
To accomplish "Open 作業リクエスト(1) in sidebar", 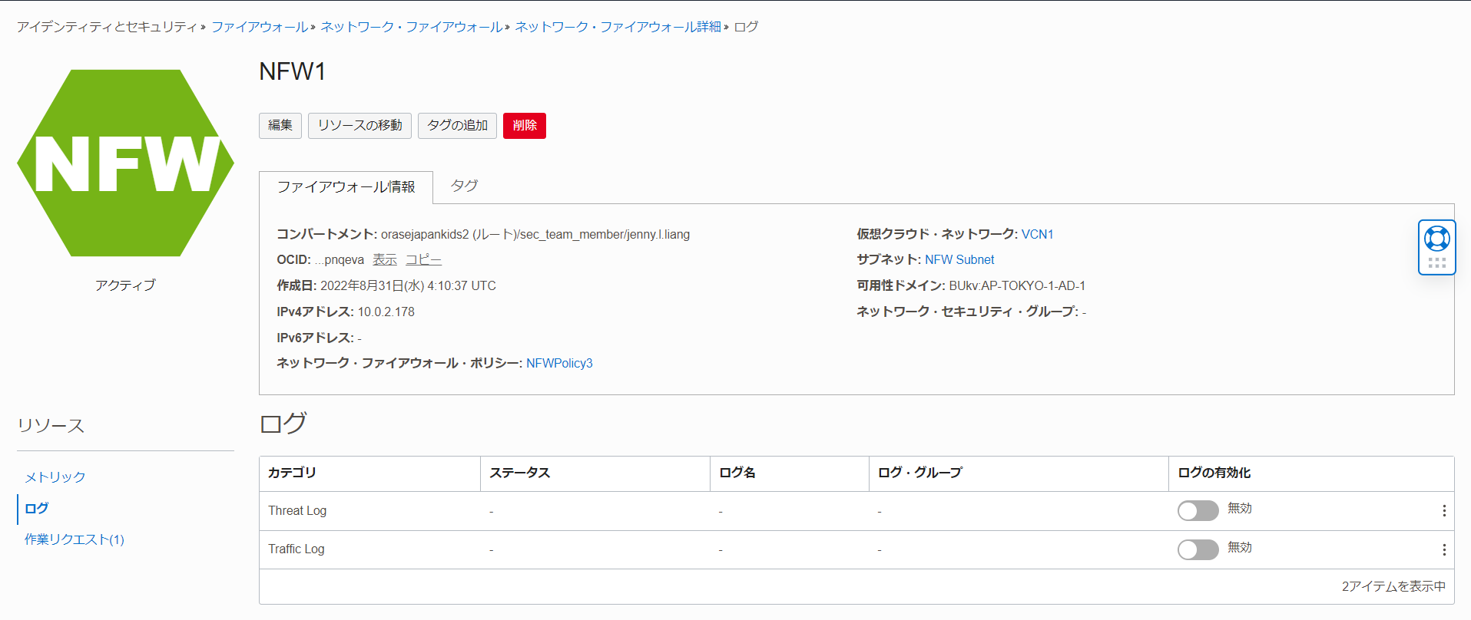I will [75, 539].
